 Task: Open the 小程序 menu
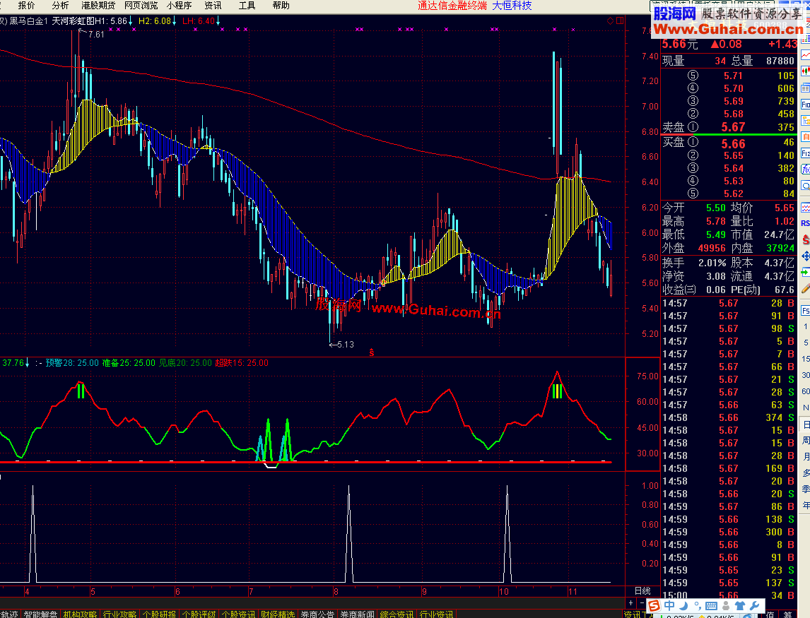180,6
